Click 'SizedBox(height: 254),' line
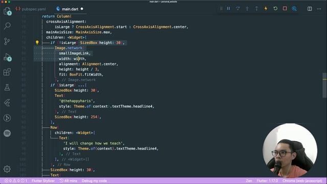Image resolution: width=327 pixels, height=184 pixels. pyautogui.click(x=78, y=117)
